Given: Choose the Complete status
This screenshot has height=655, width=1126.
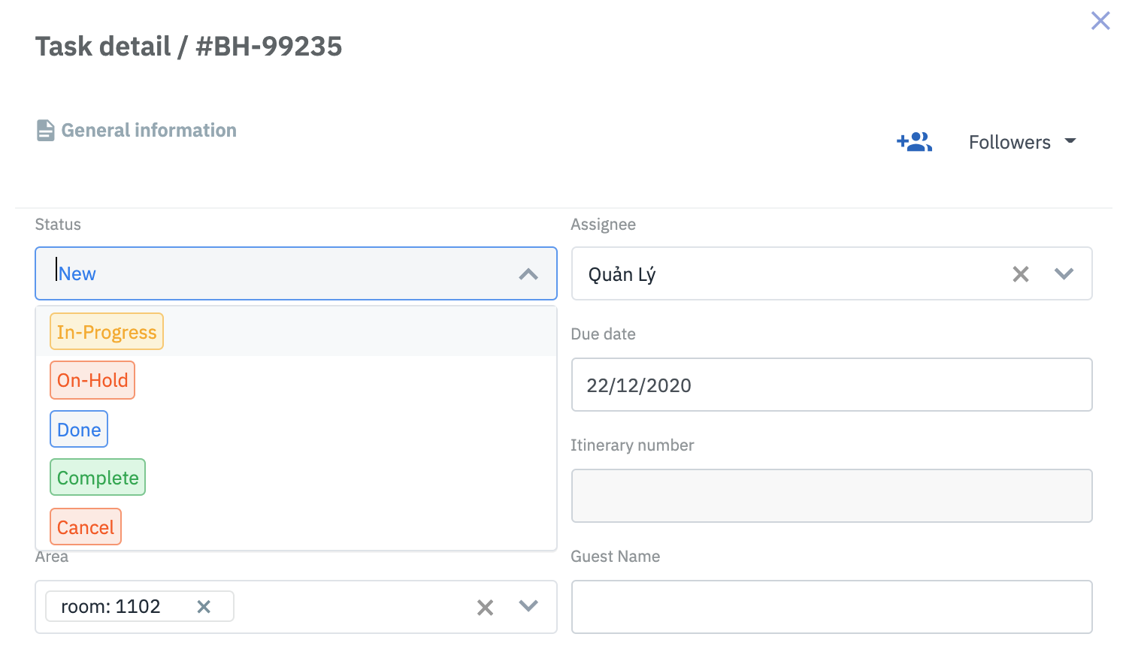Looking at the screenshot, I should (97, 477).
